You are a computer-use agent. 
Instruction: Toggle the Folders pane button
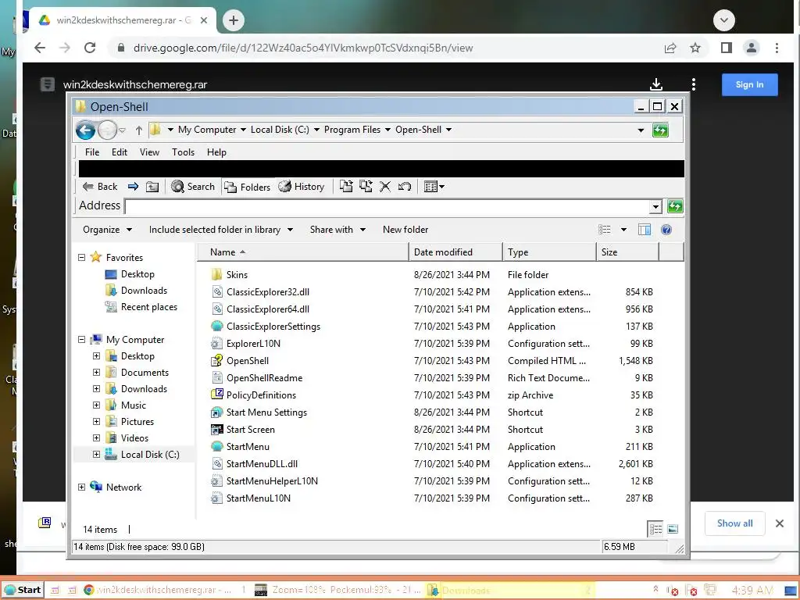[248, 187]
